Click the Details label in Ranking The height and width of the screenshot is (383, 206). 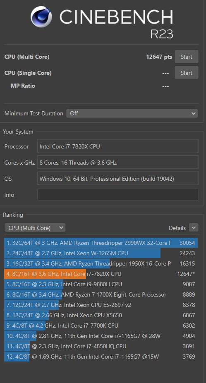coord(177,228)
